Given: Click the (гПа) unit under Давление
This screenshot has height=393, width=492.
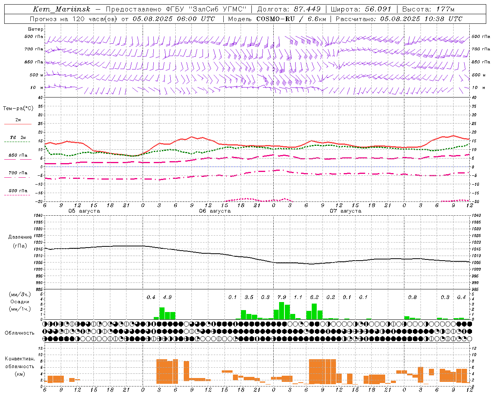Looking at the screenshot, I should pyautogui.click(x=20, y=246).
